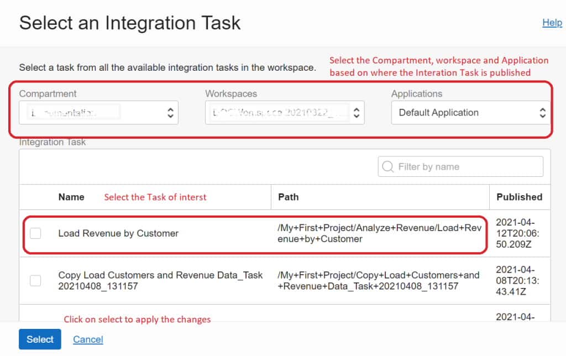Click the Path column header

[x=288, y=197]
